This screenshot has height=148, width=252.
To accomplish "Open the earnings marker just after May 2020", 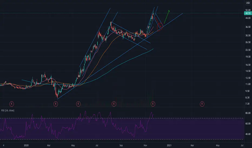I will coord(78,104).
